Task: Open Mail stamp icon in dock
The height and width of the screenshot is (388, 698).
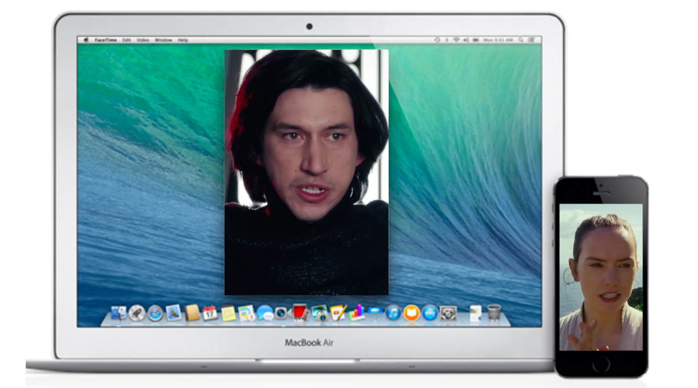Action: [174, 312]
